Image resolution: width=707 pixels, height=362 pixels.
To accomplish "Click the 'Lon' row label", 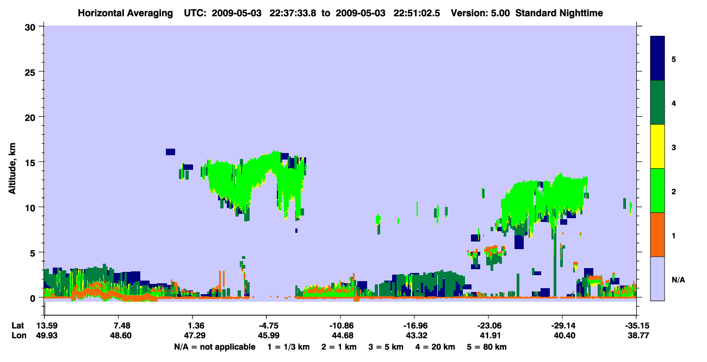I will coord(18,336).
